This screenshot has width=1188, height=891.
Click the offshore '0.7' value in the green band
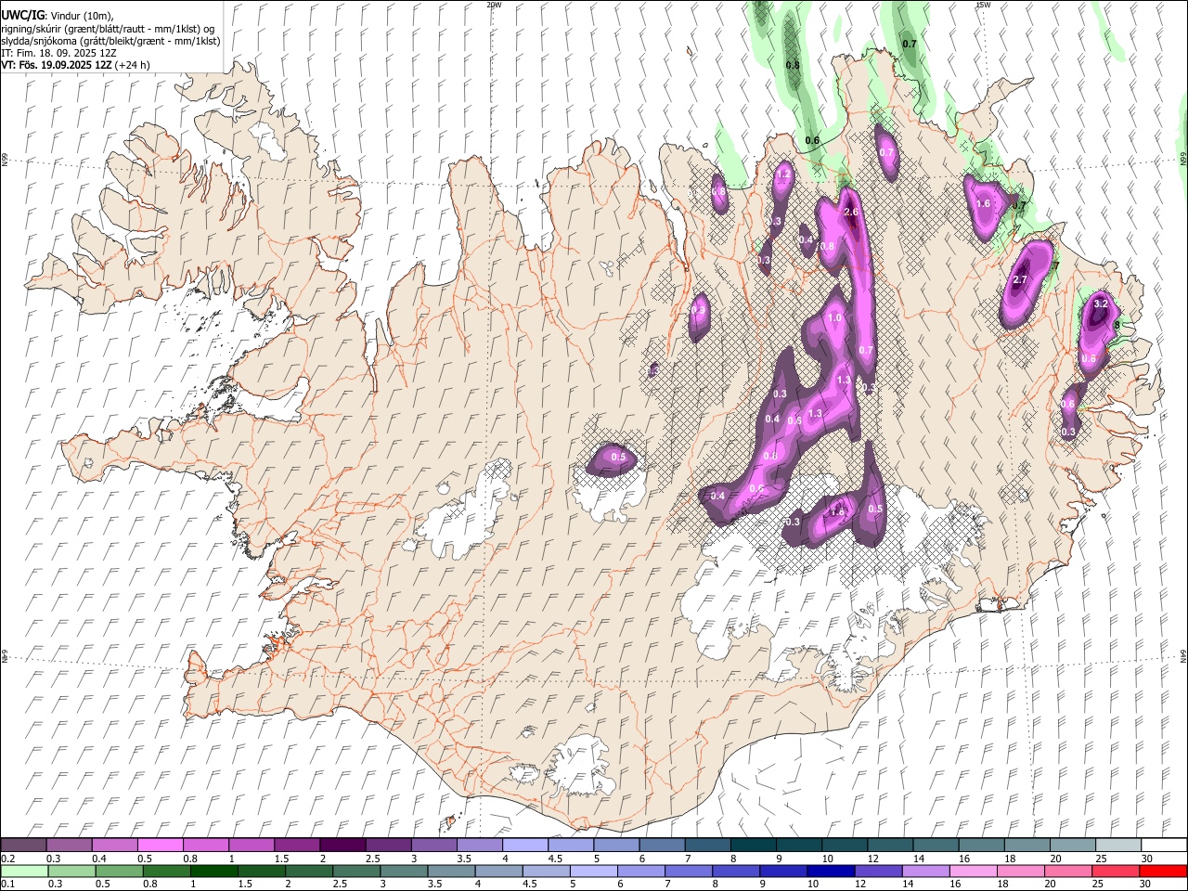pos(910,44)
